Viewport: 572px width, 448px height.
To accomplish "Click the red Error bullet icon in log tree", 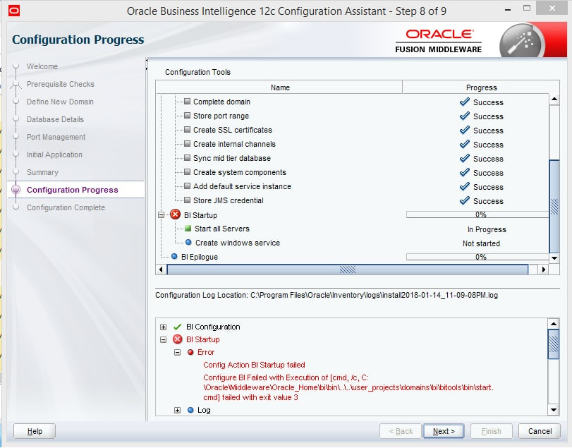I will (x=190, y=352).
